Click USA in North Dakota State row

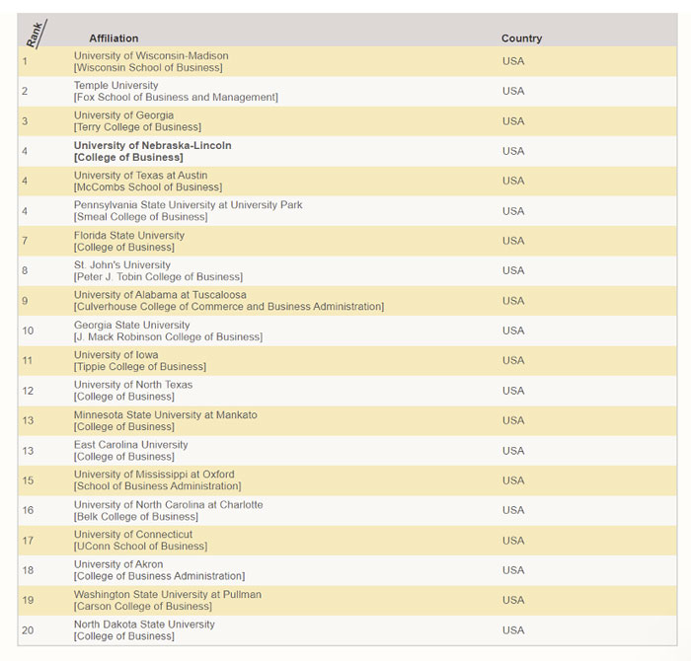click(x=513, y=630)
